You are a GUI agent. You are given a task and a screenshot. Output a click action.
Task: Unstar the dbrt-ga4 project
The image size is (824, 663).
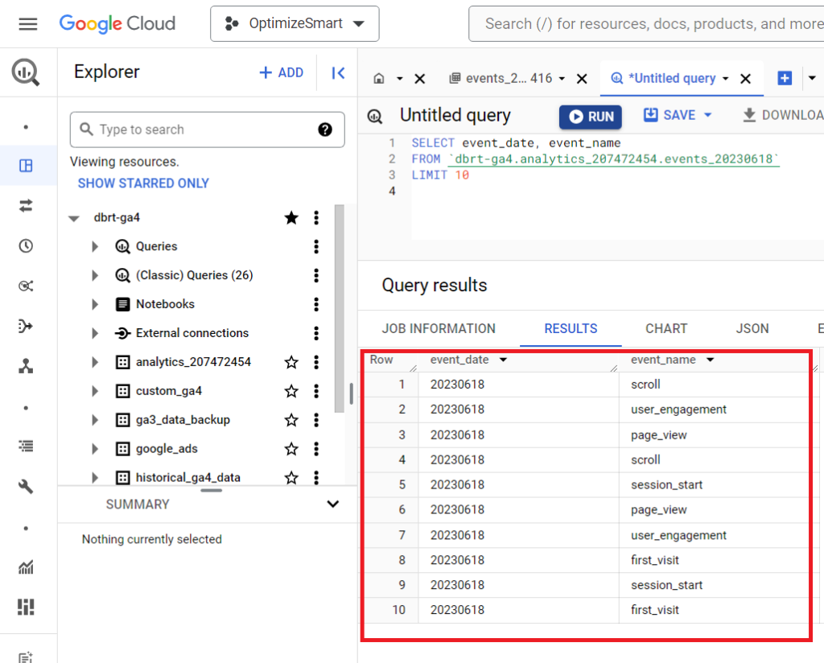coord(291,217)
